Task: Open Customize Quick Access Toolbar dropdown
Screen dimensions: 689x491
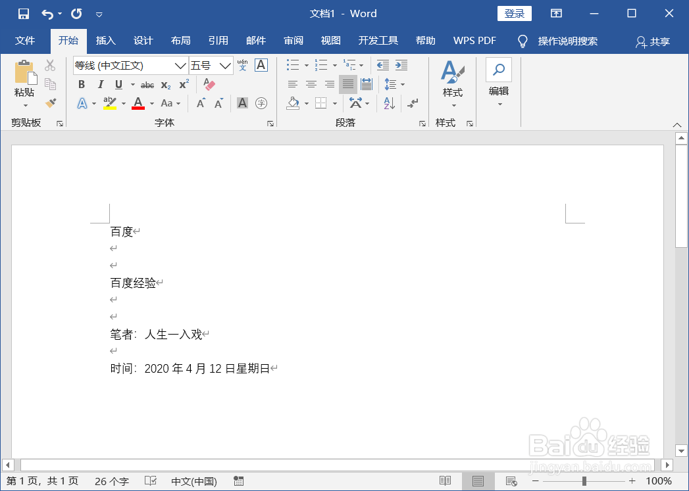Action: pos(99,14)
